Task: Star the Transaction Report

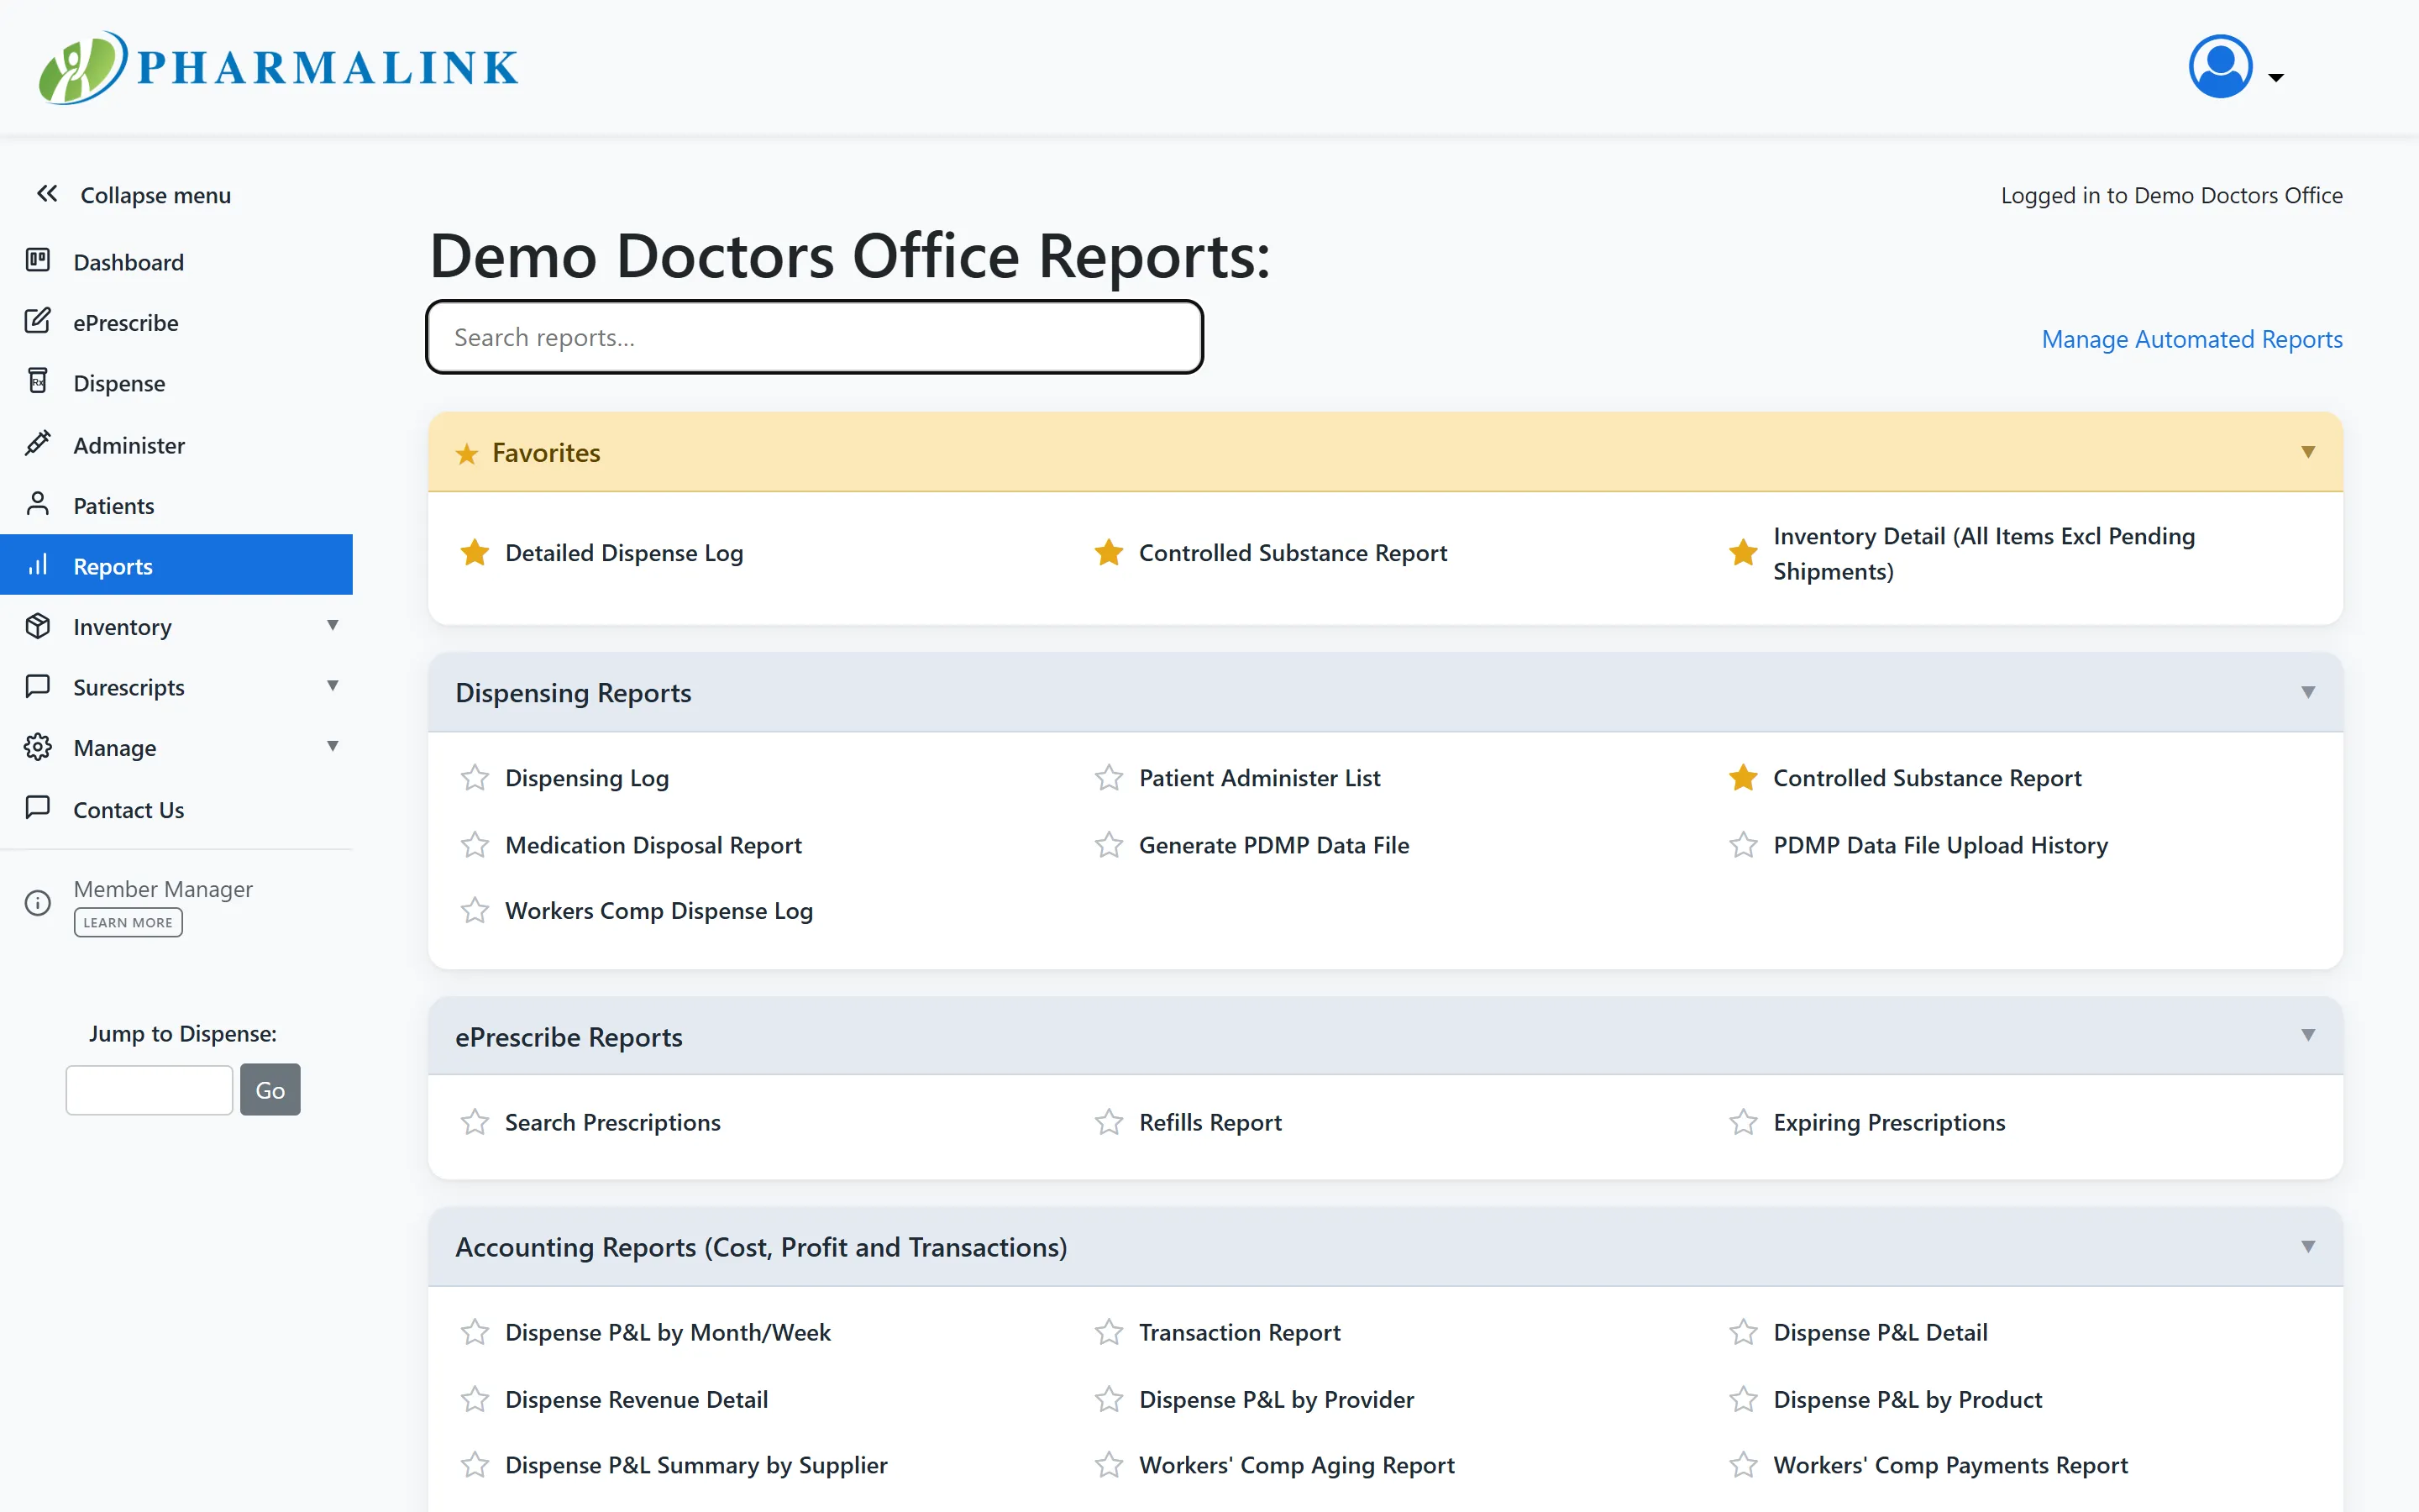Action: 1109,1332
